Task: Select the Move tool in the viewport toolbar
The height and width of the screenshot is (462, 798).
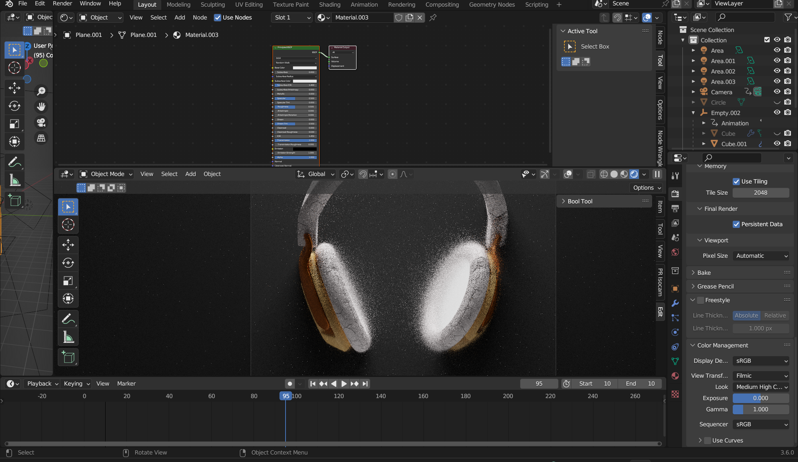Action: pos(68,245)
